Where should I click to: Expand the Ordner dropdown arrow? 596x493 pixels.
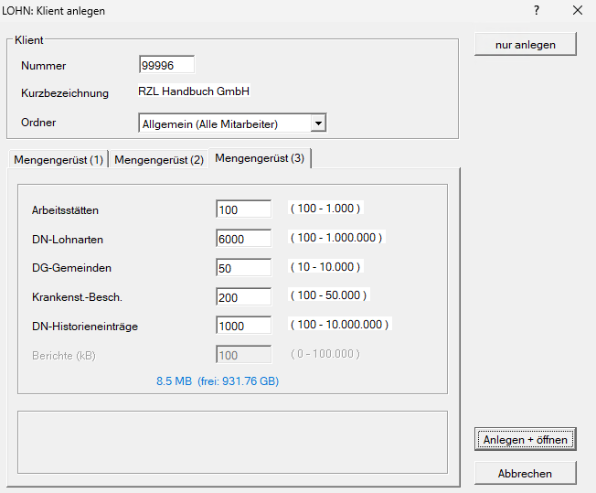pyautogui.click(x=317, y=123)
